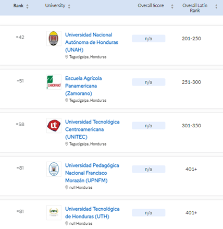Select the Overall Score column header
The image size is (223, 229).
151,6
